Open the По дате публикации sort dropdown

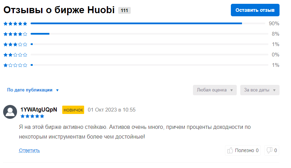[x=33, y=90]
